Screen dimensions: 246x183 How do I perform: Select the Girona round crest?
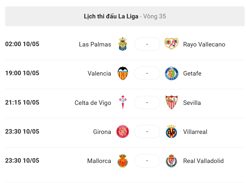pyautogui.click(x=123, y=131)
